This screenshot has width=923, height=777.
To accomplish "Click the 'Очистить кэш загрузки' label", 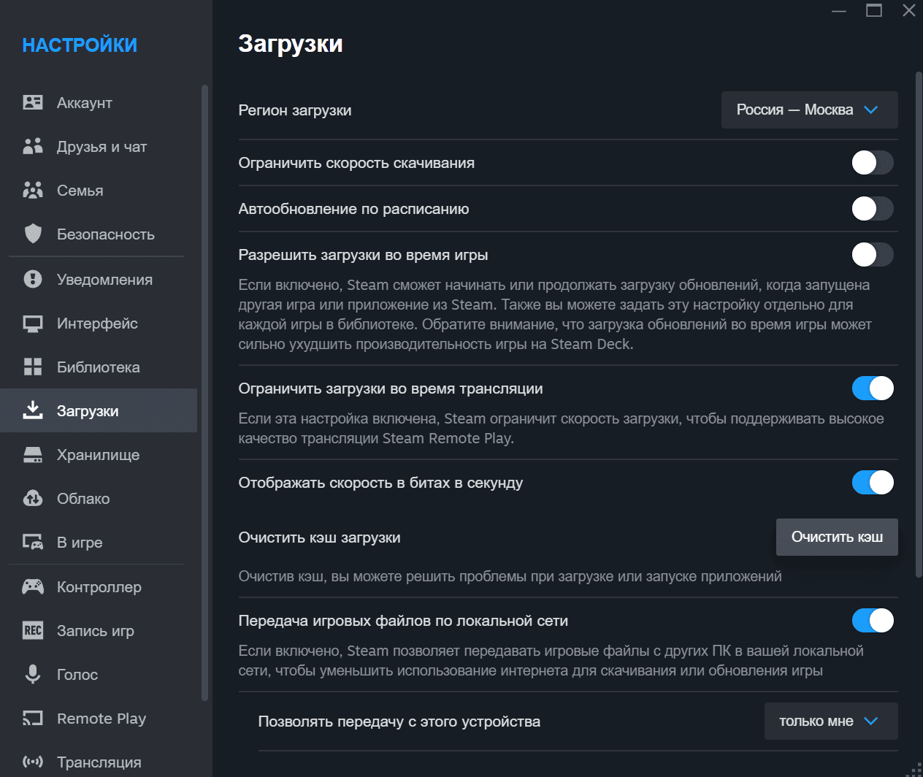I will pyautogui.click(x=319, y=537).
